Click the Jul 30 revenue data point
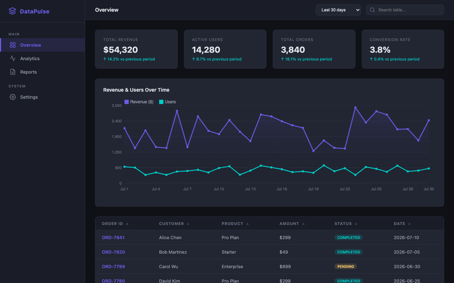The image size is (454, 283). tap(429, 120)
